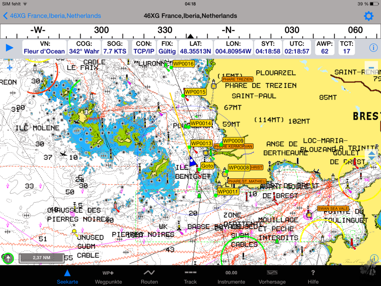381x286 pixels.
Task: Zoom out with the minus icon
Action: (x=371, y=67)
